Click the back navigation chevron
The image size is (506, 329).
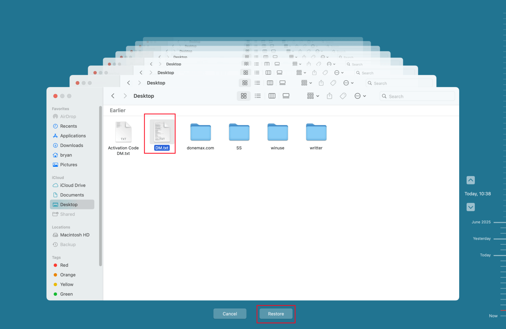(x=113, y=96)
